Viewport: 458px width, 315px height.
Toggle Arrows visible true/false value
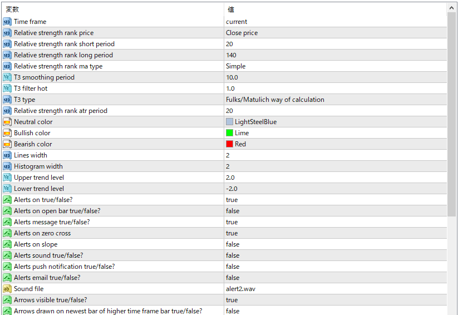232,300
